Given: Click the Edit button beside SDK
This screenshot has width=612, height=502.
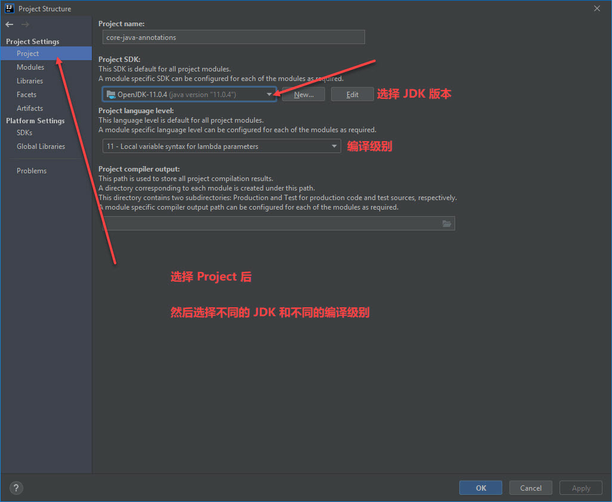Looking at the screenshot, I should (x=352, y=93).
